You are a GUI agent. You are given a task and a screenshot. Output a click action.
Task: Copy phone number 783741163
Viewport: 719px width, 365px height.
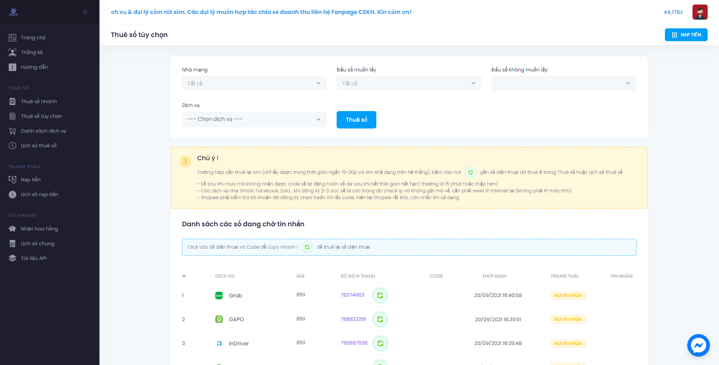[352, 295]
